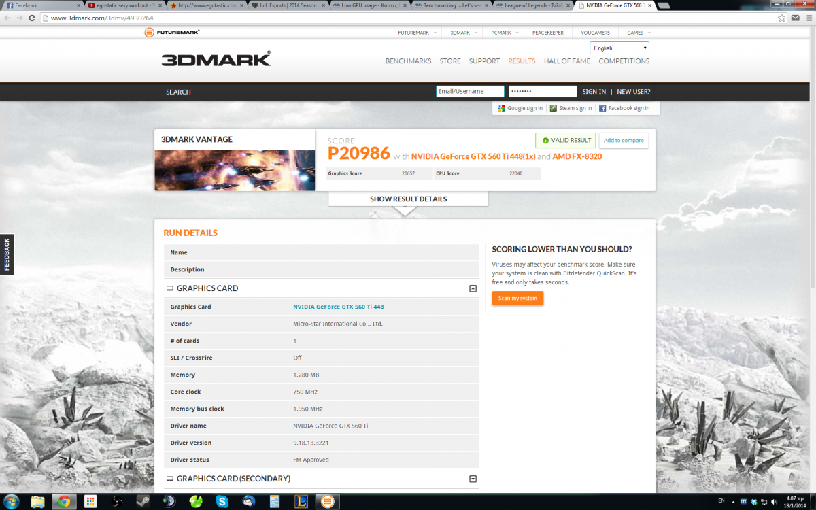Click the Sign In button
Viewport: 816px width, 510px height.
coord(594,92)
